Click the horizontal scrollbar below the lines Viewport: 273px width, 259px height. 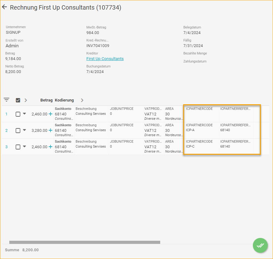(85, 242)
